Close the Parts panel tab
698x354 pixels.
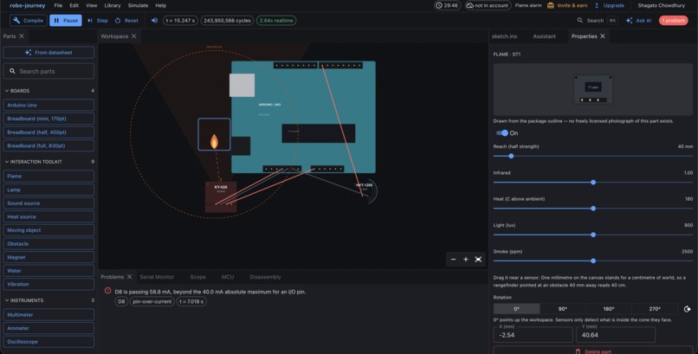[22, 36]
